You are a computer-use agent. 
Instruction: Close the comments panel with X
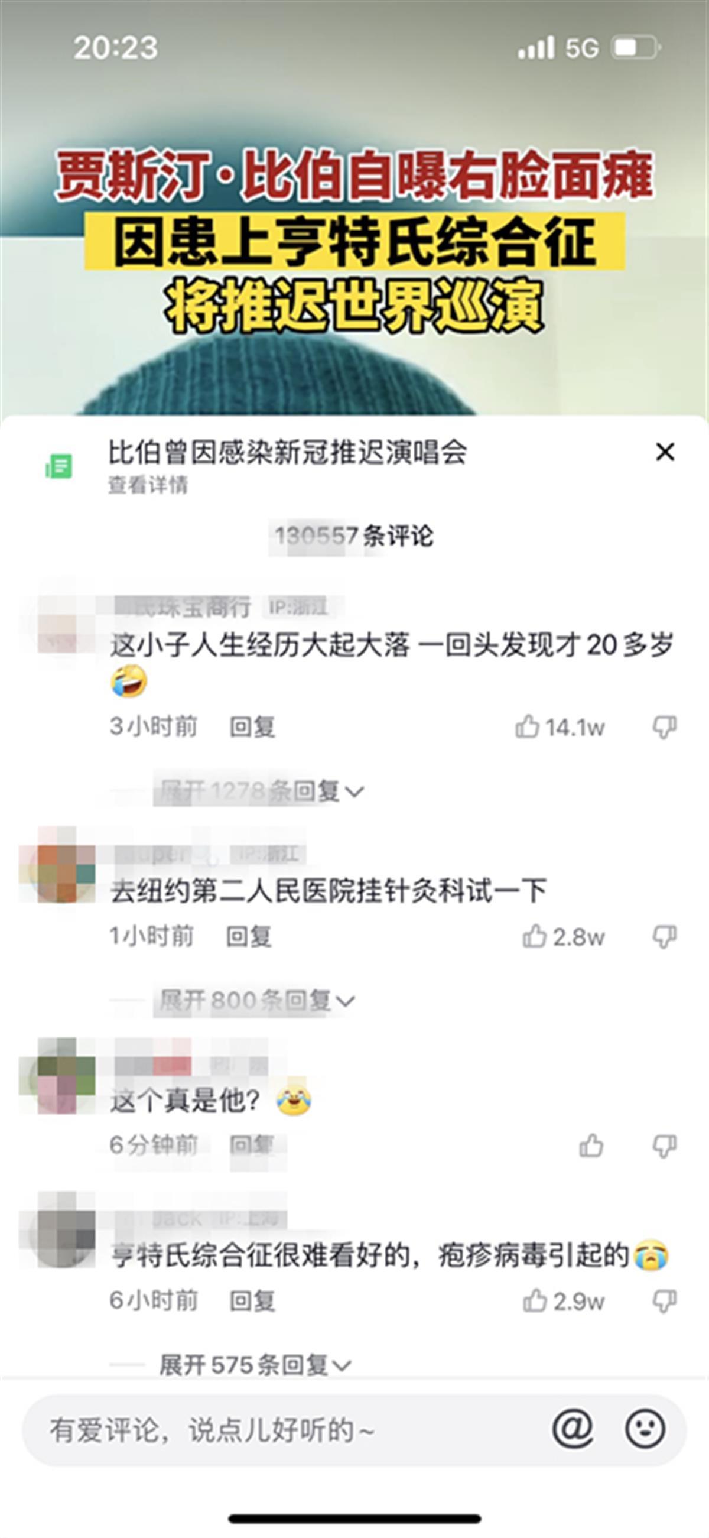click(x=665, y=452)
